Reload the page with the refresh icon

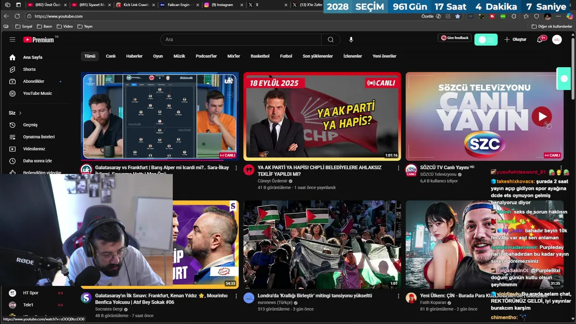pyautogui.click(x=17, y=16)
